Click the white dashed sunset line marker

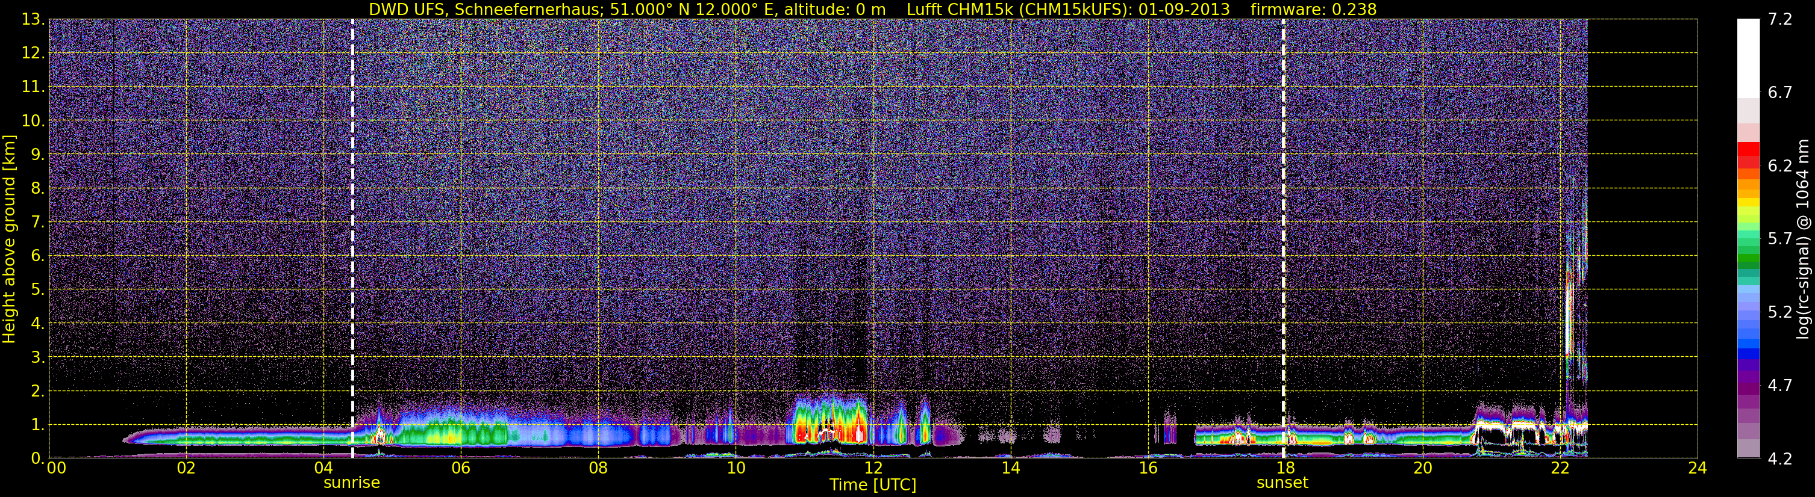1283,239
